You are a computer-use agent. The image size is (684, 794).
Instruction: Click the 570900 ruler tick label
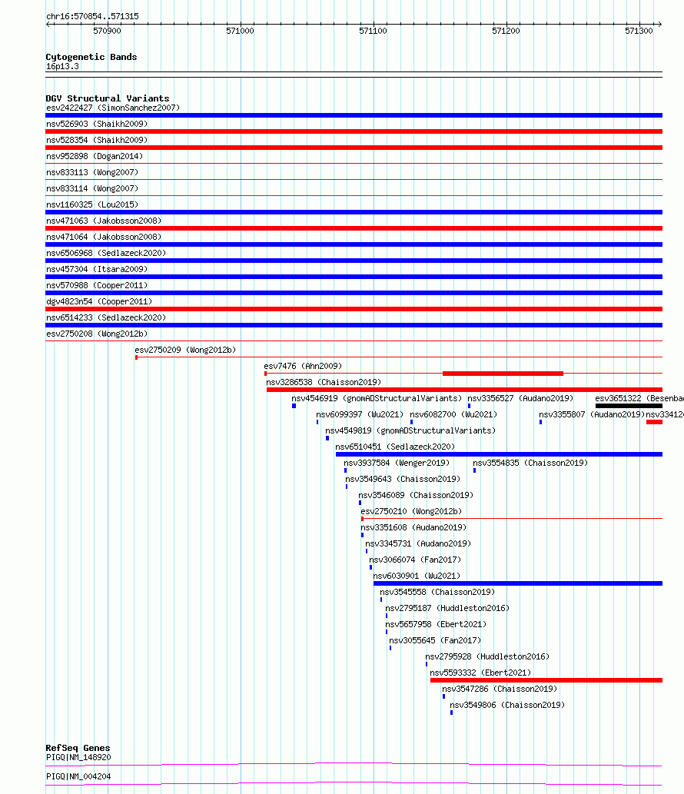[x=108, y=32]
